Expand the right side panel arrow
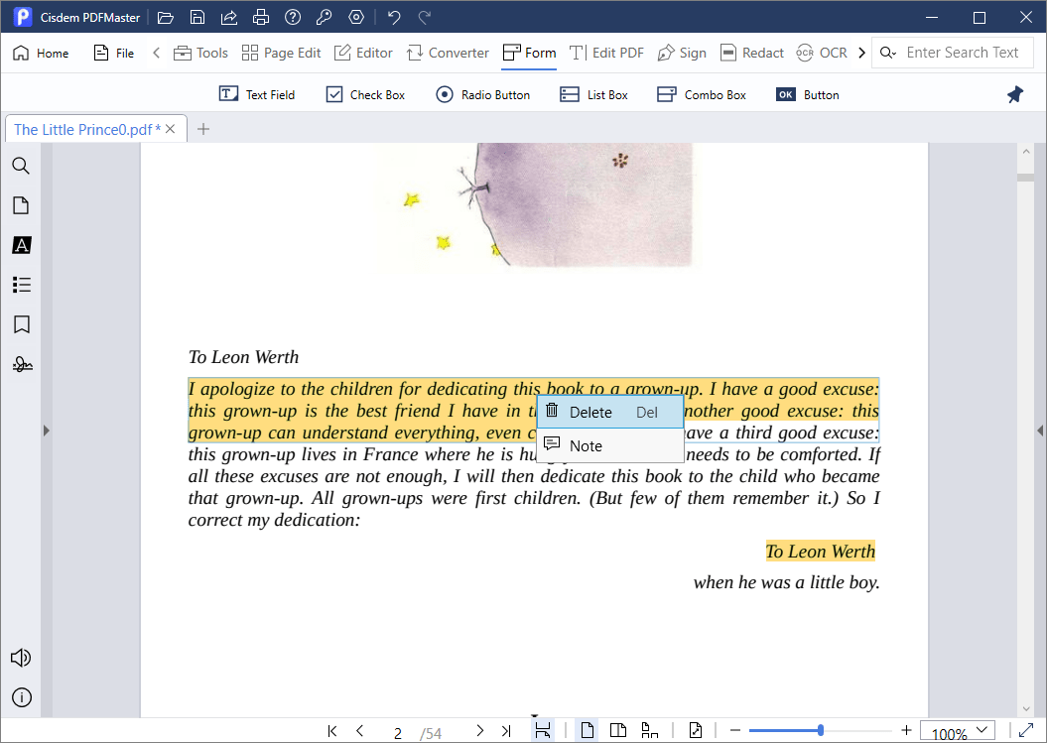The width and height of the screenshot is (1047, 743). point(1040,431)
